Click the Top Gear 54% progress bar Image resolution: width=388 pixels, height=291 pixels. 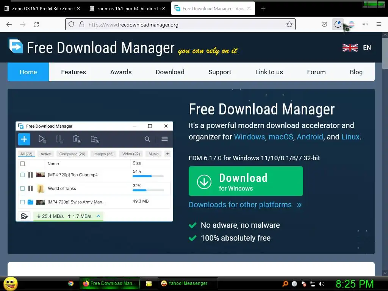(x=148, y=176)
